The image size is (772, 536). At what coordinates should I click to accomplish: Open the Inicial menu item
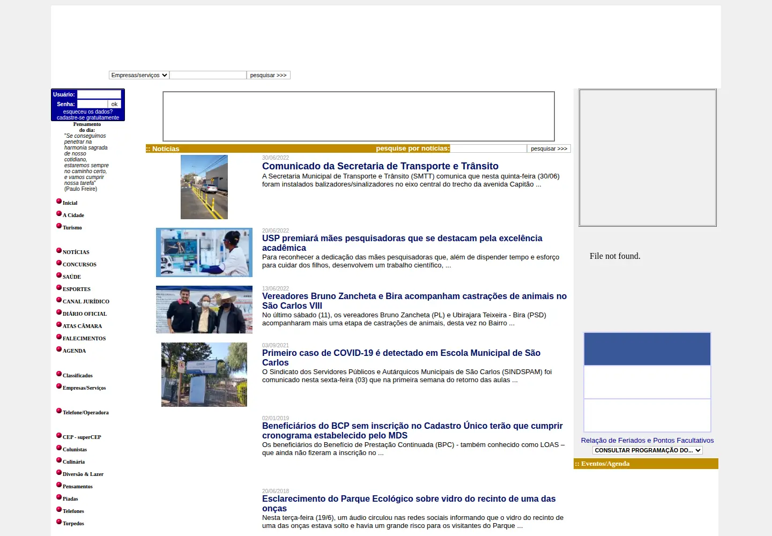pyautogui.click(x=70, y=203)
